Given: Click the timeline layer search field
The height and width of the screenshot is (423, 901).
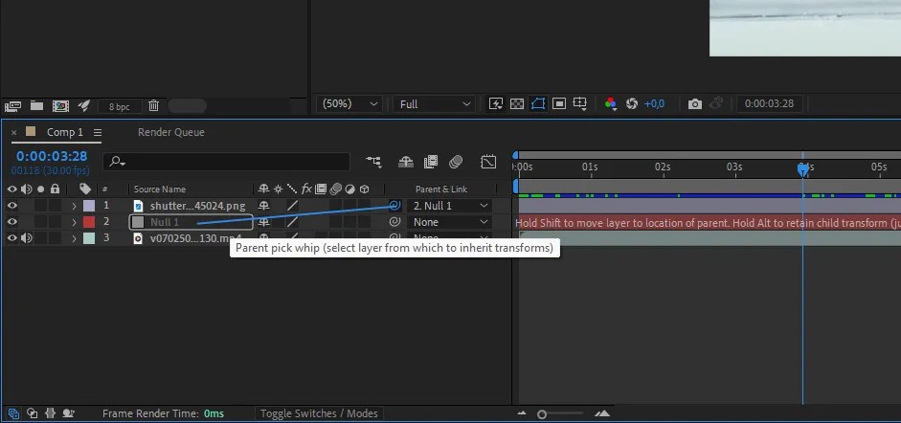Looking at the screenshot, I should click(226, 162).
